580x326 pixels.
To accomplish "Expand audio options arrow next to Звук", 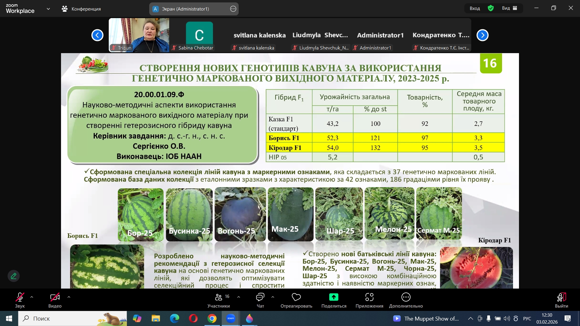I will coord(32,297).
